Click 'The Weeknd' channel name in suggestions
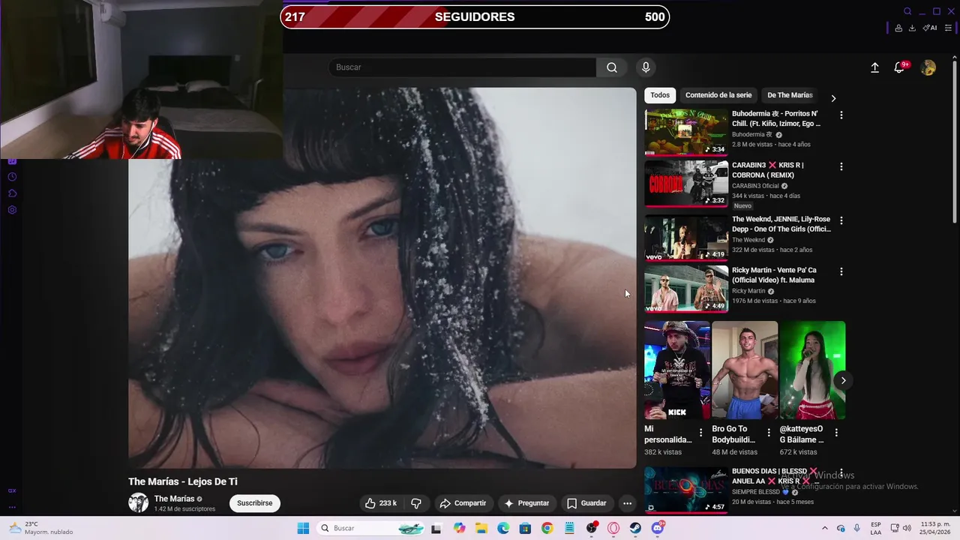960x540 pixels. (x=748, y=240)
